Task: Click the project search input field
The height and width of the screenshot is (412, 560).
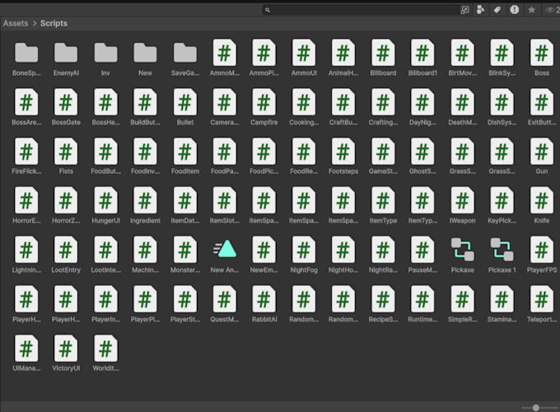Action: pyautogui.click(x=361, y=10)
